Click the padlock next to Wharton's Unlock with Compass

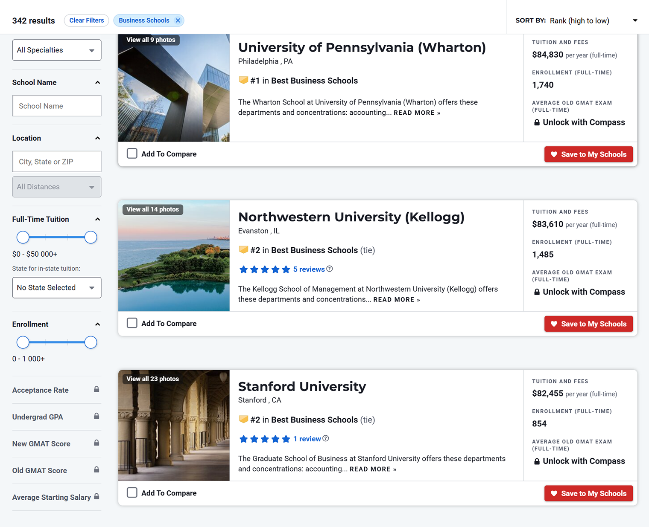coord(537,122)
